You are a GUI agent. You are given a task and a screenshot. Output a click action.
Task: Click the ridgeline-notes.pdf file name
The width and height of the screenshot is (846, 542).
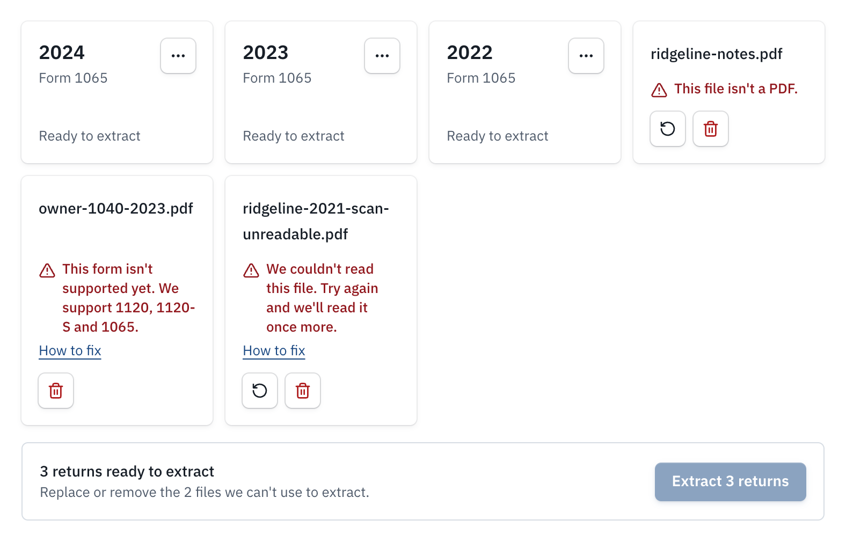[717, 54]
